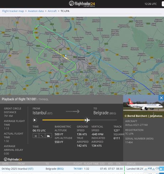Click the squawk value 6111
The image size is (164, 174).
pos(117,138)
